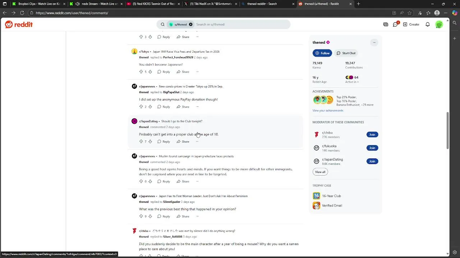Open the Copilot icon in browser toolbar
460x258 pixels.
(x=455, y=13)
